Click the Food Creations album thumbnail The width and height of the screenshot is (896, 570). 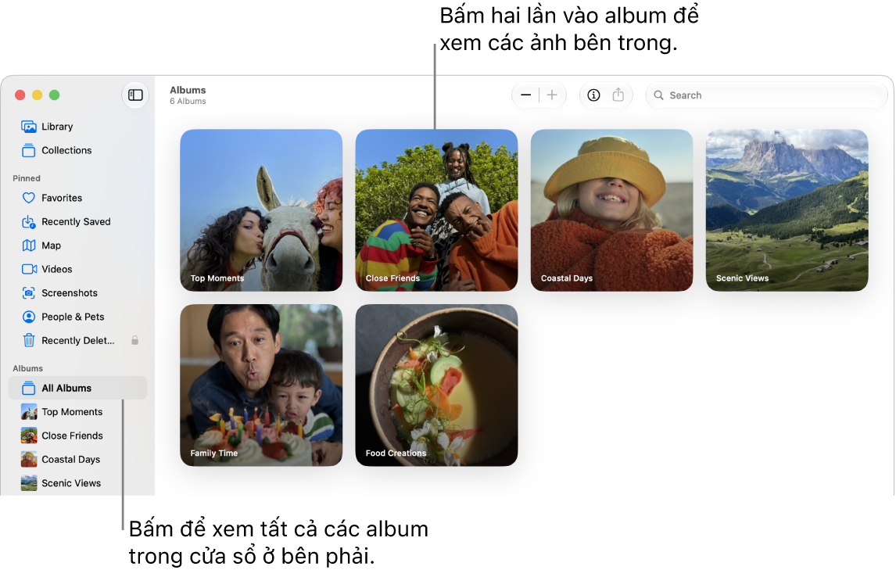pyautogui.click(x=436, y=385)
